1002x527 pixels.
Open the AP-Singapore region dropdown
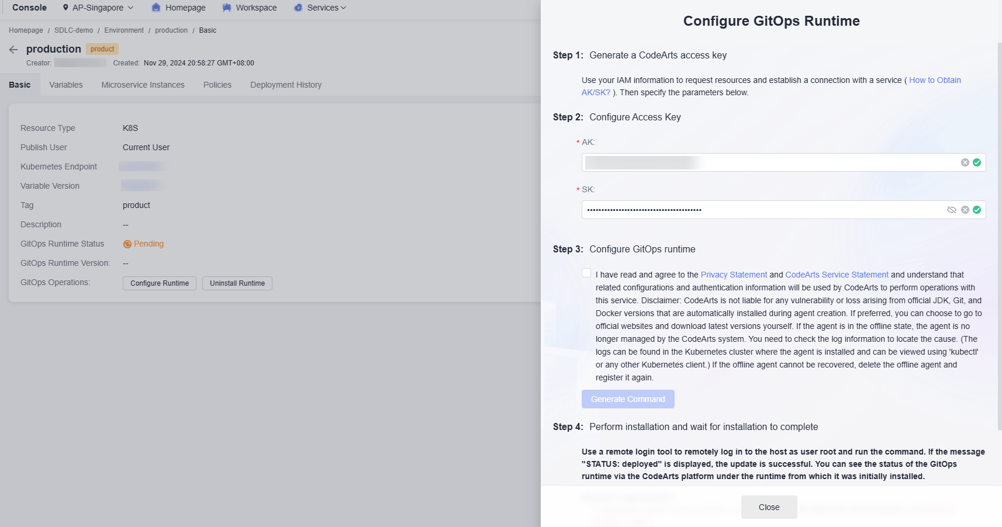[98, 8]
